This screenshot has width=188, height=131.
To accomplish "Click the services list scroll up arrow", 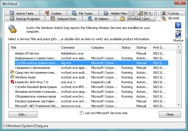I will pyautogui.click(x=179, y=47).
